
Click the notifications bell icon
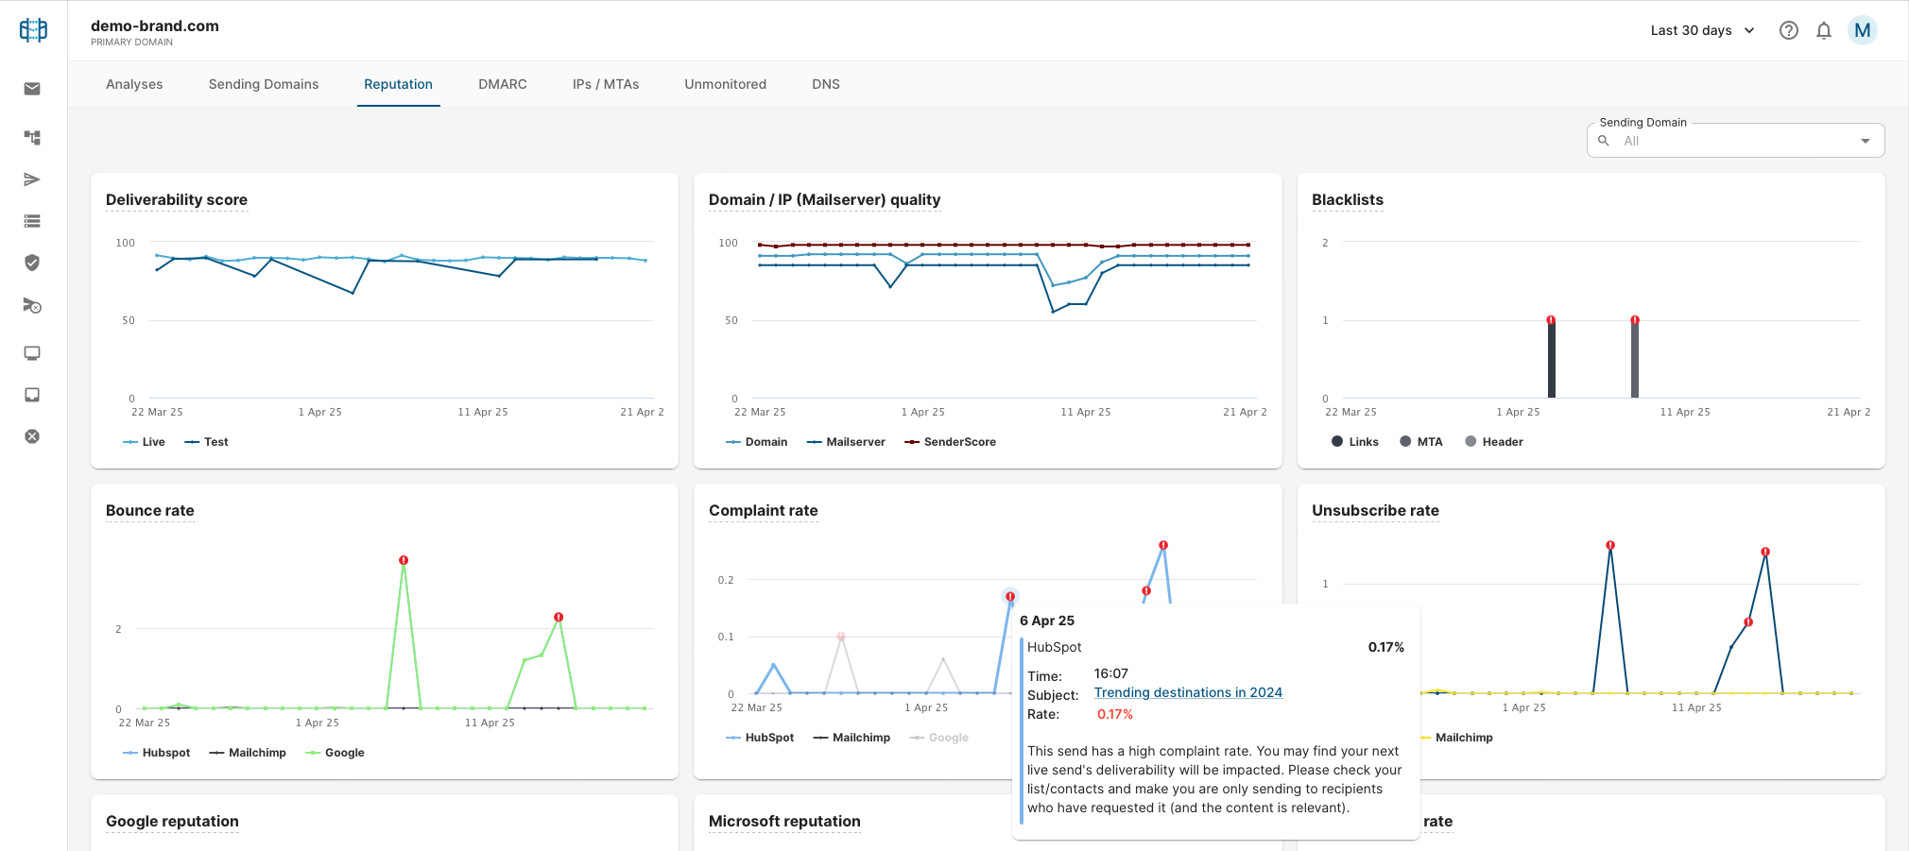pyautogui.click(x=1824, y=30)
